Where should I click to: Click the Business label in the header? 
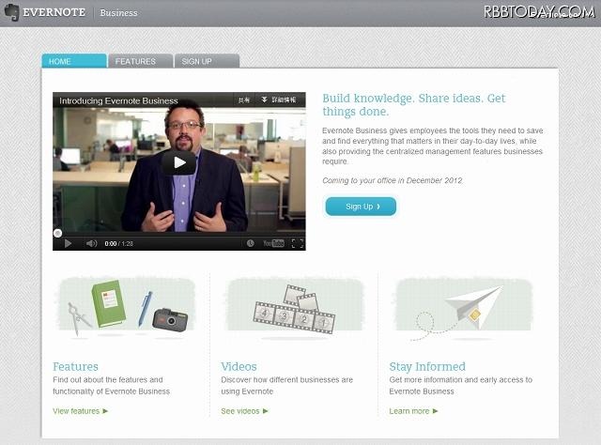pyautogui.click(x=118, y=12)
